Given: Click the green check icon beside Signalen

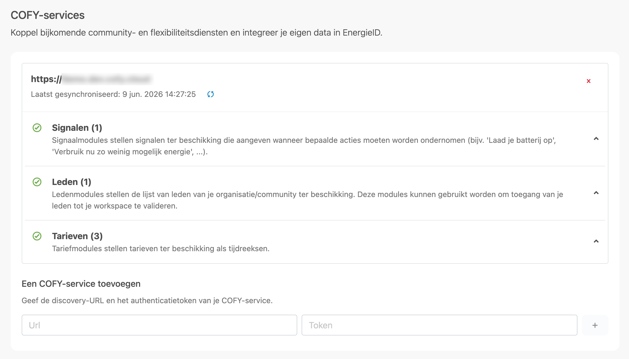Looking at the screenshot, I should coord(37,128).
